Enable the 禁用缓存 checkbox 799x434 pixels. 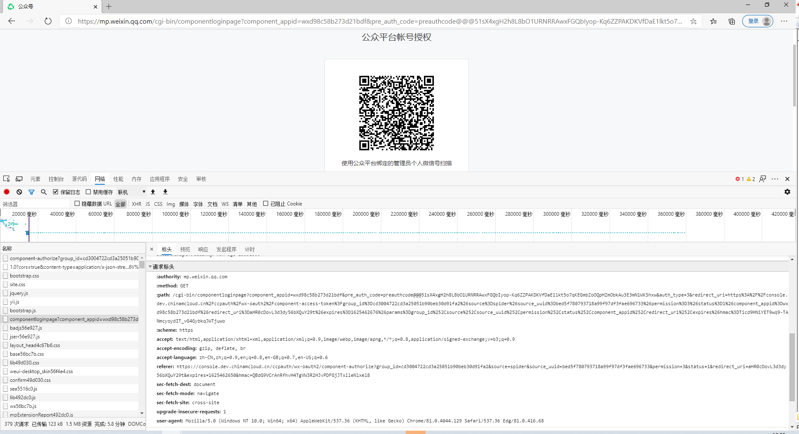pos(88,192)
